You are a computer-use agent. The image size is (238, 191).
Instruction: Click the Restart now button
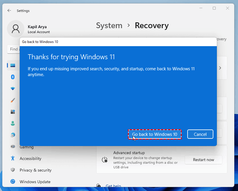[x=204, y=160]
